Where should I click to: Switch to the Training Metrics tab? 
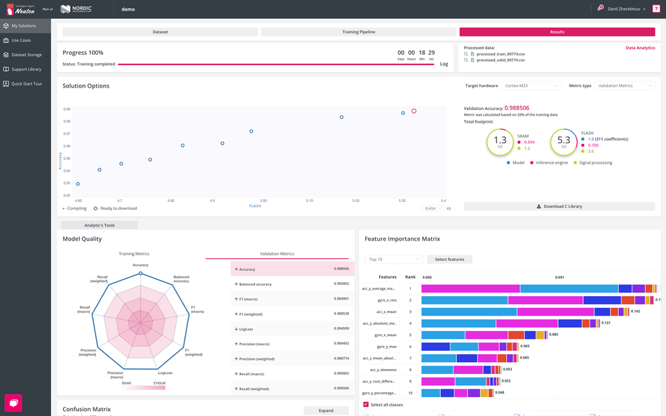pos(133,254)
